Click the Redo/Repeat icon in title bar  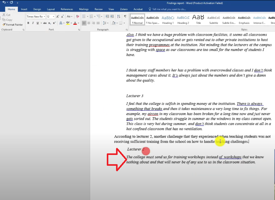[11, 2]
